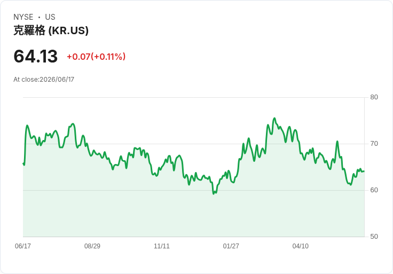Click the US market label
This screenshot has width=393, height=274.
(50, 17)
